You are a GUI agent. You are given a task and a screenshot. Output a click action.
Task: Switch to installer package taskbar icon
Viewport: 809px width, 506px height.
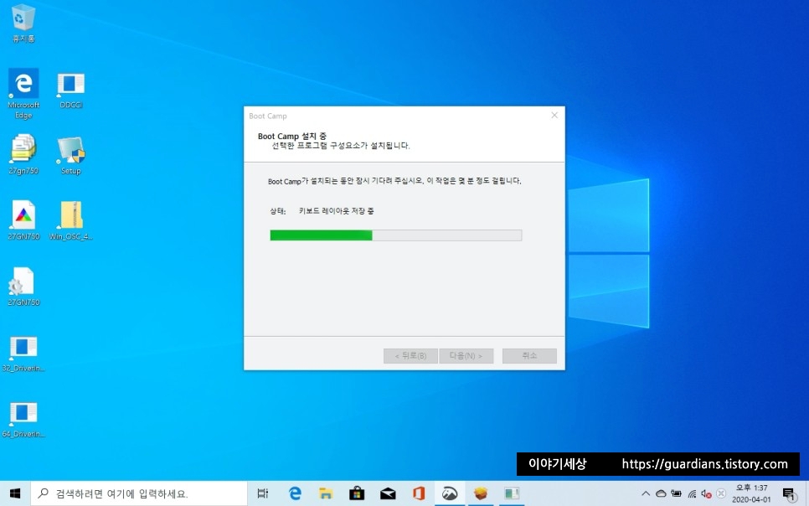pos(481,493)
